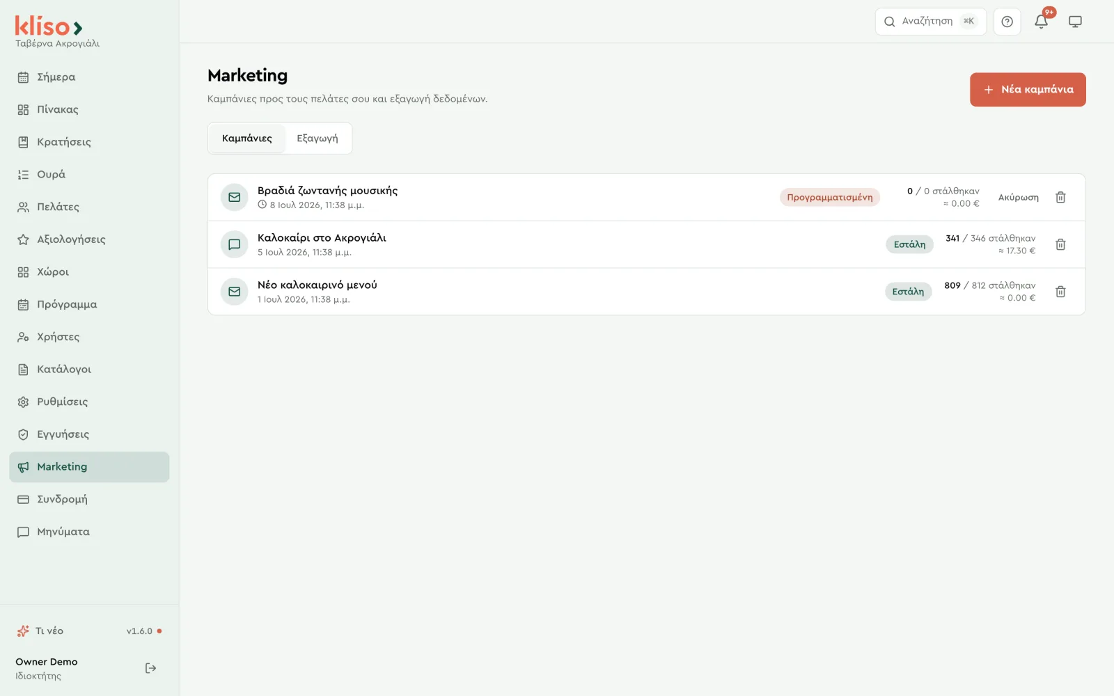This screenshot has height=696, width=1114.
Task: Click the kliso logo
Action: pyautogui.click(x=49, y=26)
